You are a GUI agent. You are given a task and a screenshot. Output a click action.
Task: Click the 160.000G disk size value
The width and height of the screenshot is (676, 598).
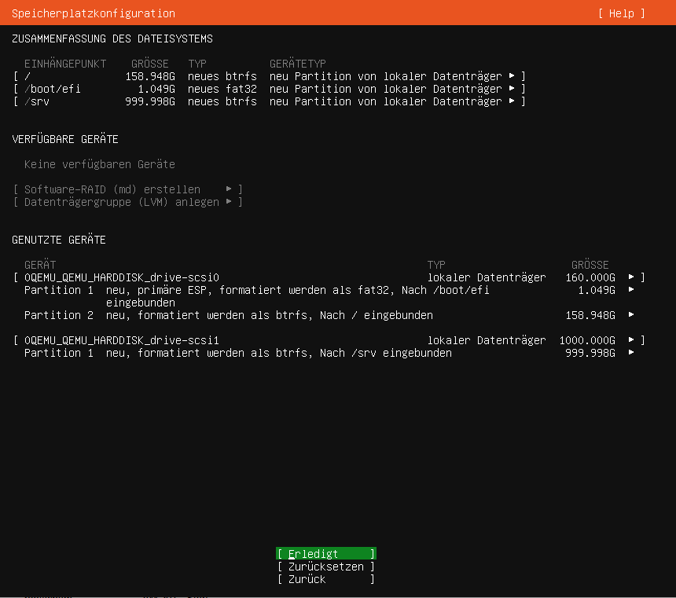point(590,277)
